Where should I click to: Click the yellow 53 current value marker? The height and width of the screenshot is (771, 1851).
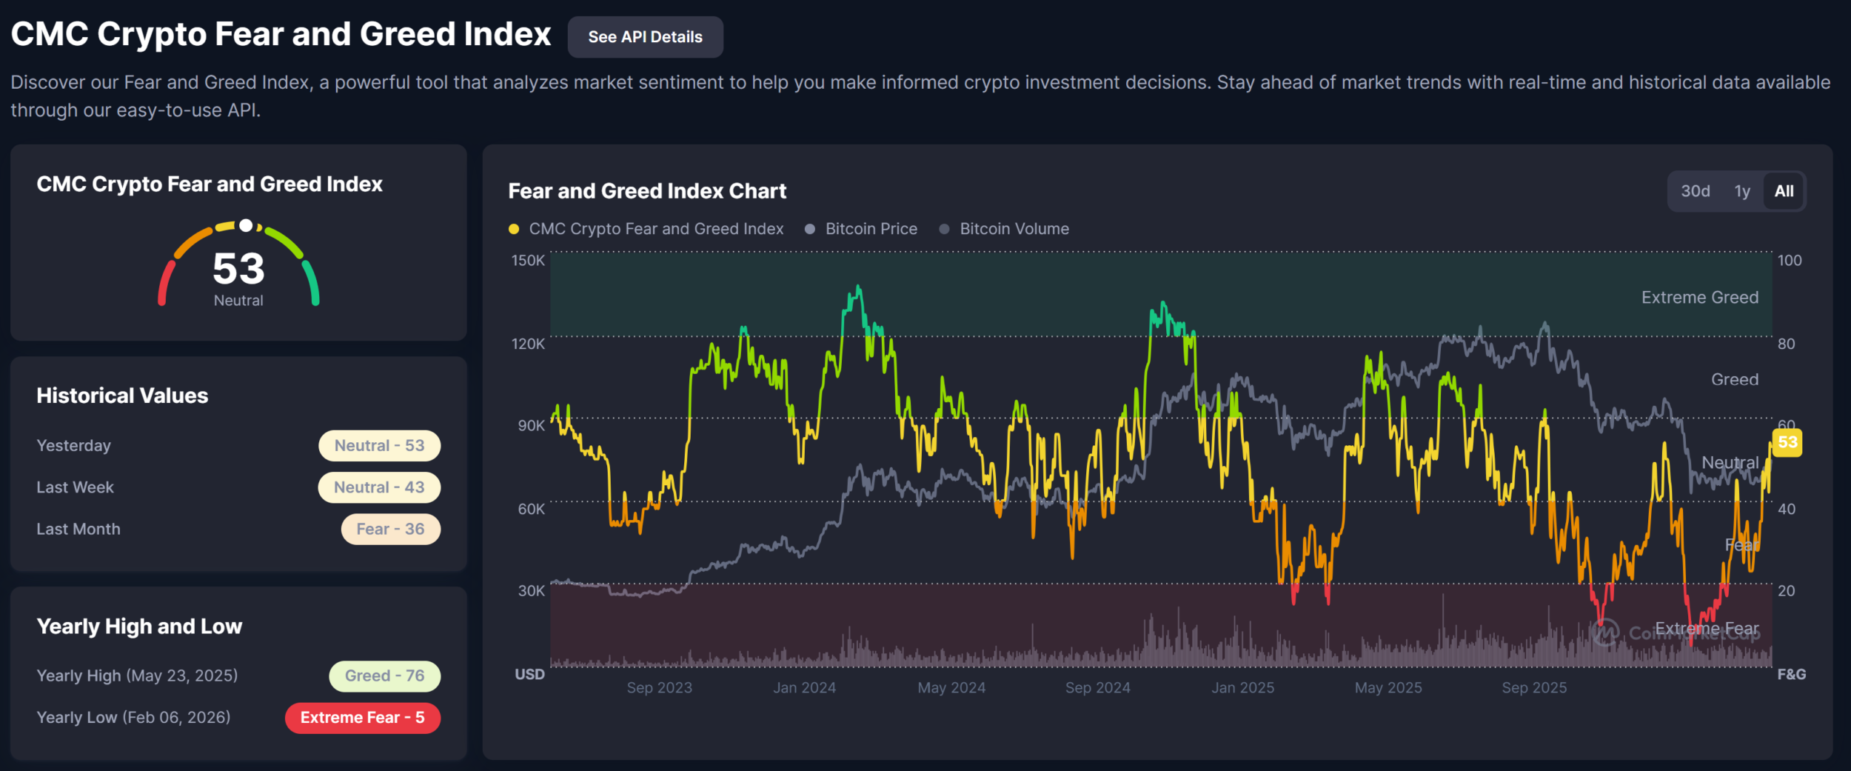(1787, 442)
